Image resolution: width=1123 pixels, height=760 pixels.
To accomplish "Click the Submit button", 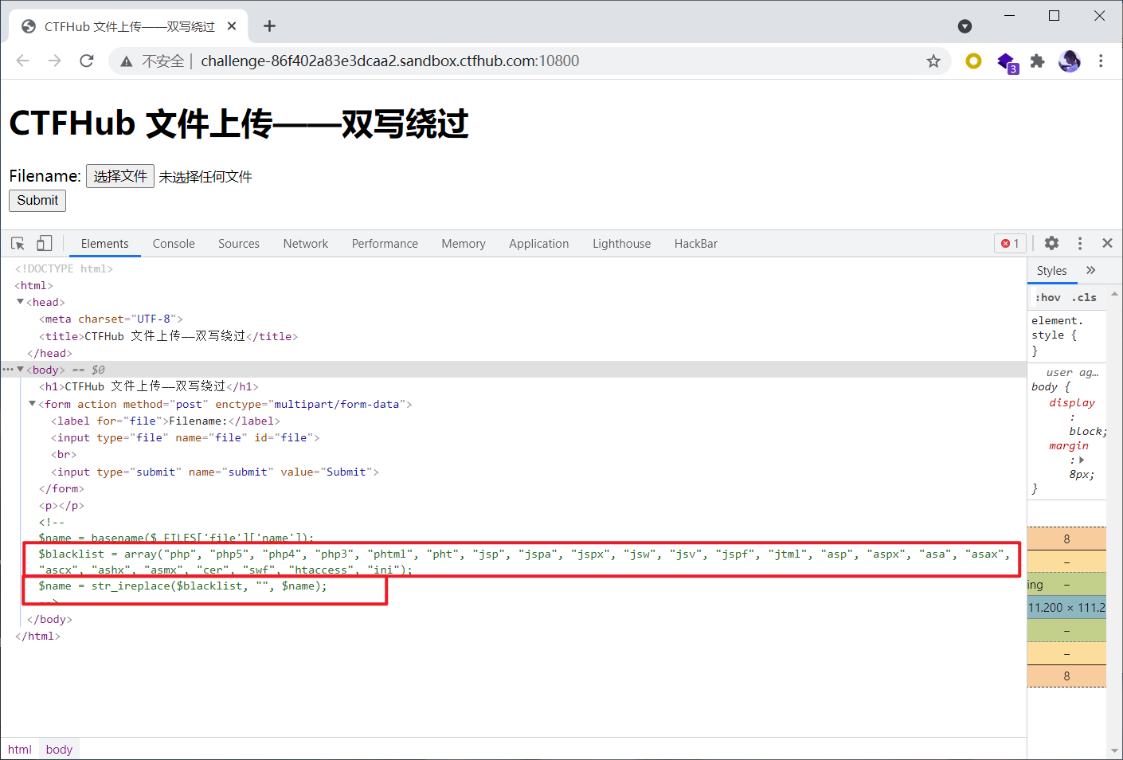I will [x=37, y=201].
